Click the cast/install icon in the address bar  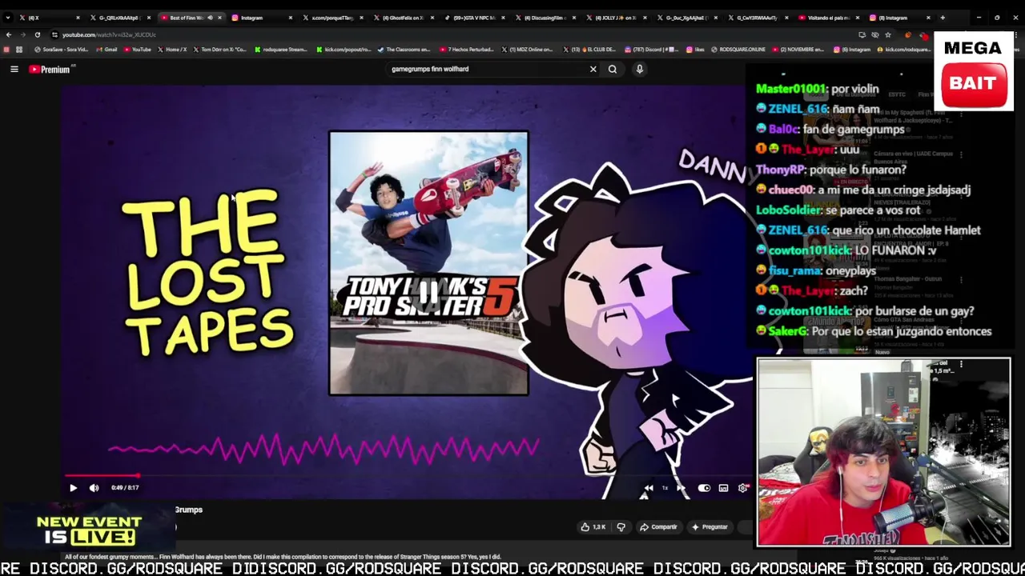coord(862,34)
